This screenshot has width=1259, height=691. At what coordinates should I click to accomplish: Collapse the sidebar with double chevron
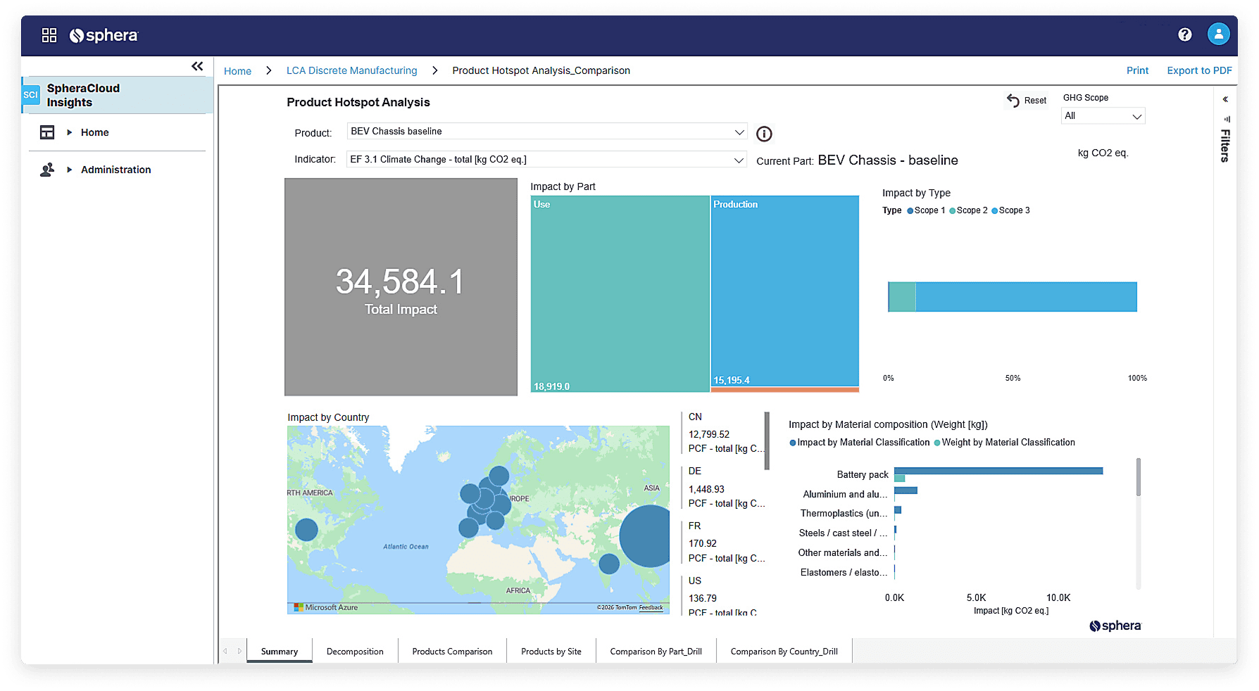pyautogui.click(x=197, y=66)
